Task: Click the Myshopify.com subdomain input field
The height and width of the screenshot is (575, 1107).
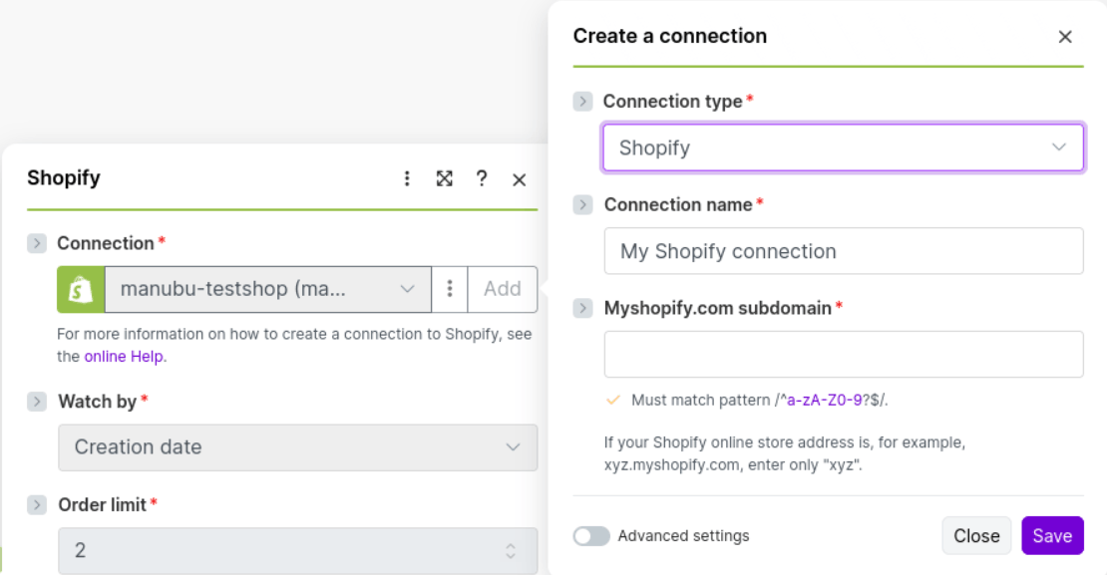Action: coord(844,354)
